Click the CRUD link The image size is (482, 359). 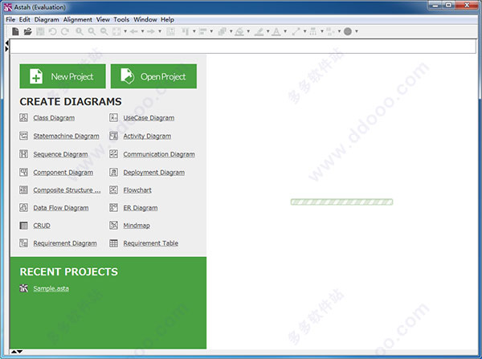pos(42,226)
